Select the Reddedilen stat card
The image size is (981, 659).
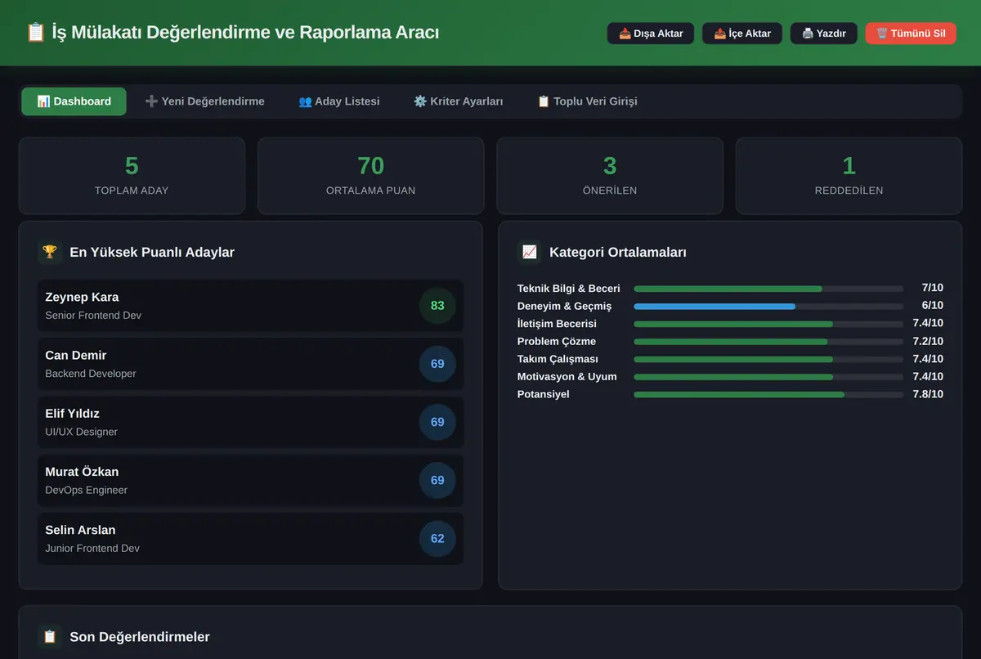849,176
